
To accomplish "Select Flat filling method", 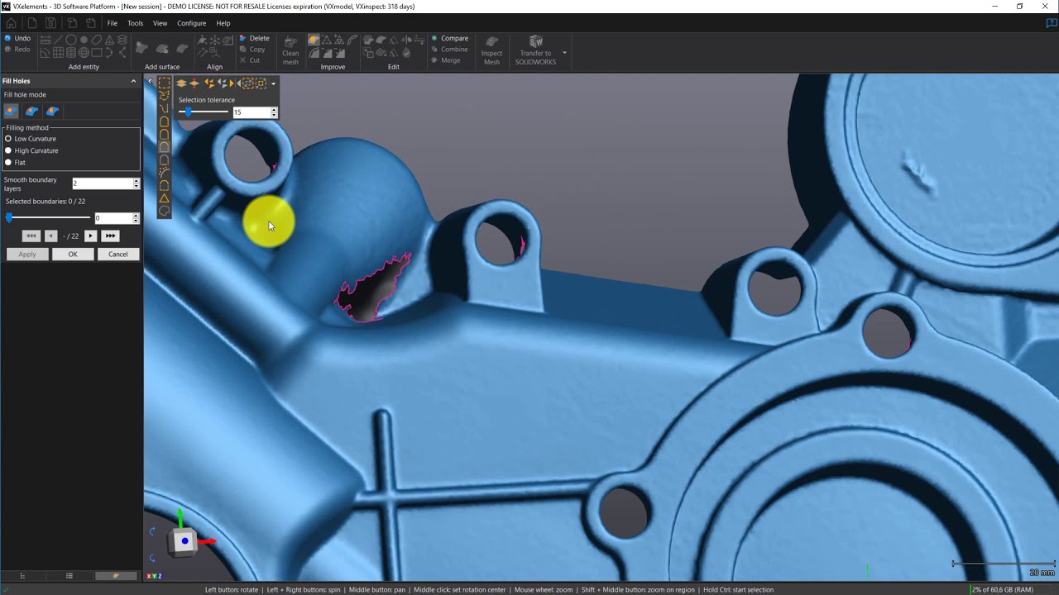I will click(x=8, y=162).
